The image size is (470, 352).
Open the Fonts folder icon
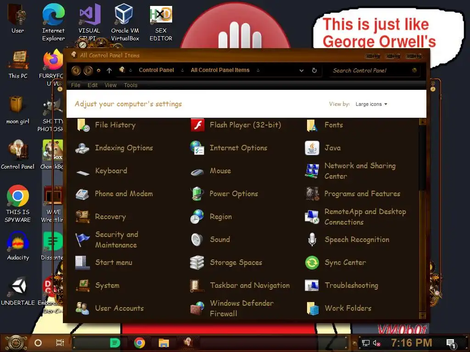[312, 125]
